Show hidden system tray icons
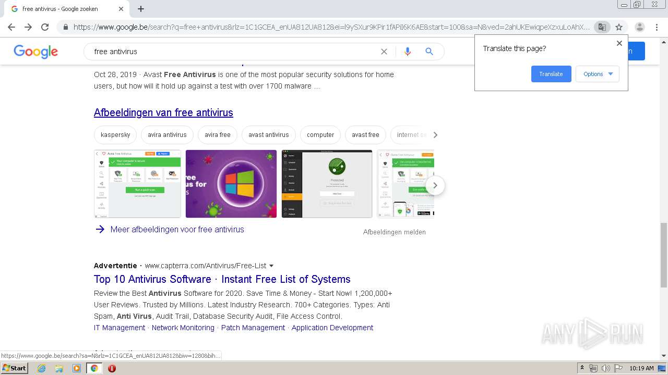 click(582, 368)
